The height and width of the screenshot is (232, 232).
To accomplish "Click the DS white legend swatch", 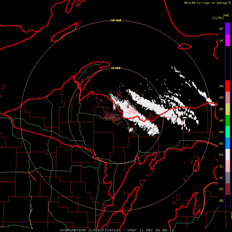I will pos(228,155).
